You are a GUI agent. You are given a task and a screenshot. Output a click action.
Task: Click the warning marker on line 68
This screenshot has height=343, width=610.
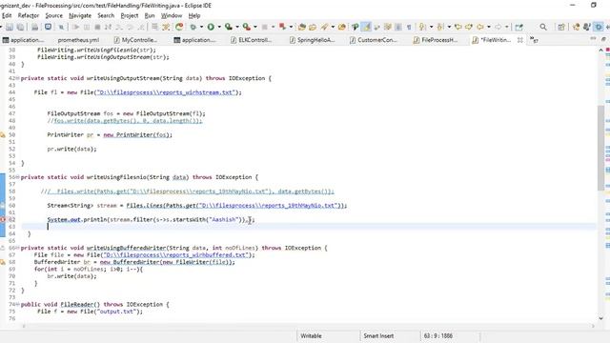point(2,262)
